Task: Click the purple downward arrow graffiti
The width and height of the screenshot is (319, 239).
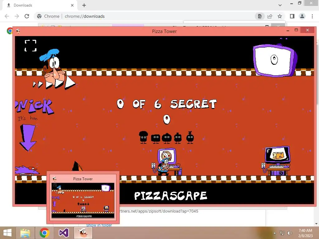Action: 28,138
